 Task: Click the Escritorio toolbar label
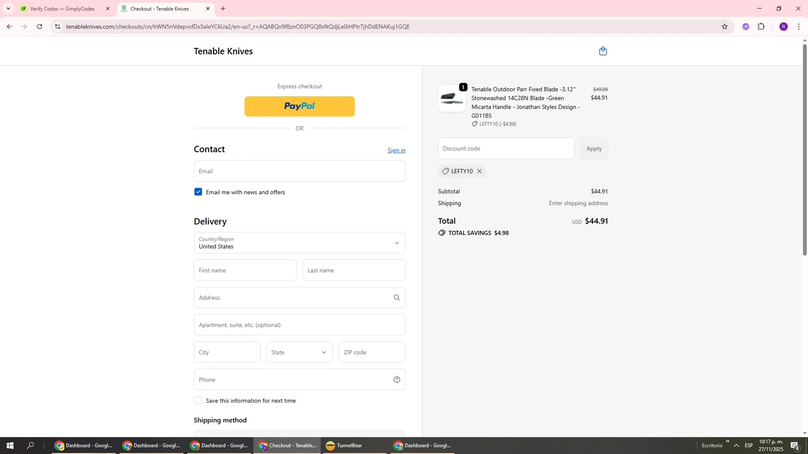[712, 445]
